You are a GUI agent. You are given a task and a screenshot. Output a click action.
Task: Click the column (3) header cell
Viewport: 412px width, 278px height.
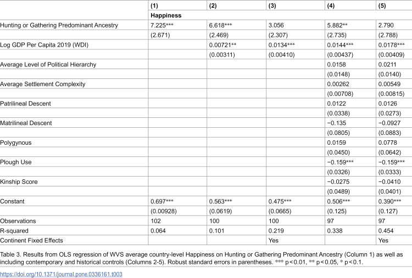(296, 5)
